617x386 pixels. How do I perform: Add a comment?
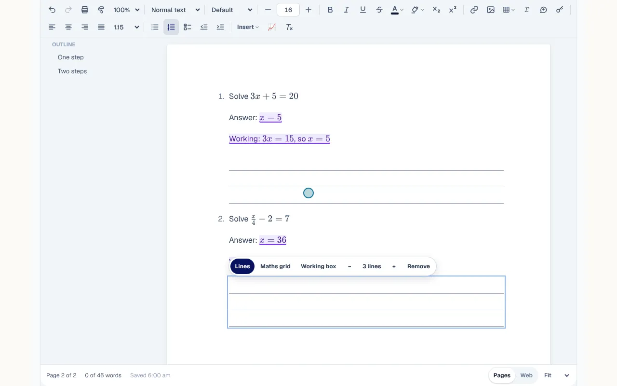[543, 10]
